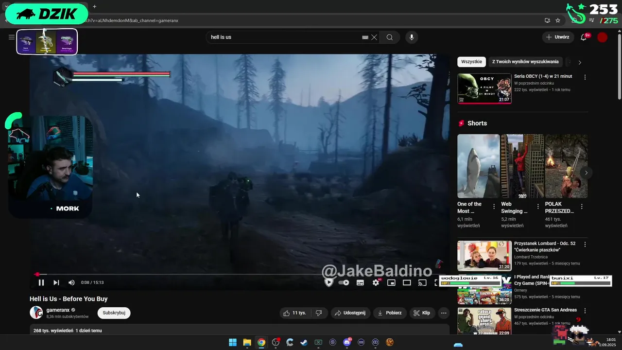Image resolution: width=622 pixels, height=350 pixels.
Task: Open Chrome from taskbar
Action: click(261, 342)
